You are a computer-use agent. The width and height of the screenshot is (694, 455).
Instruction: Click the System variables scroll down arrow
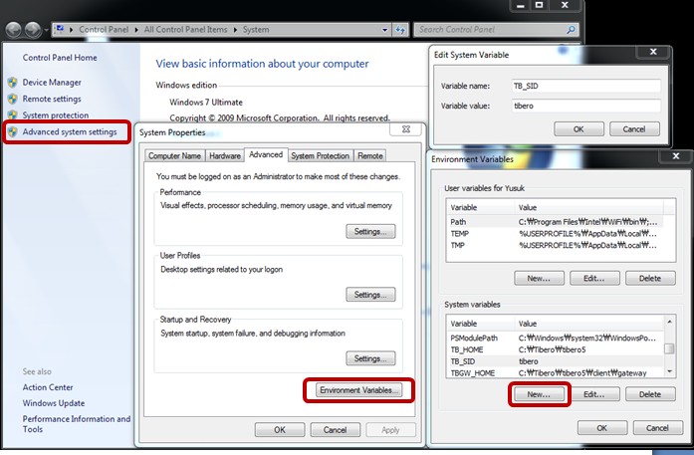click(670, 371)
